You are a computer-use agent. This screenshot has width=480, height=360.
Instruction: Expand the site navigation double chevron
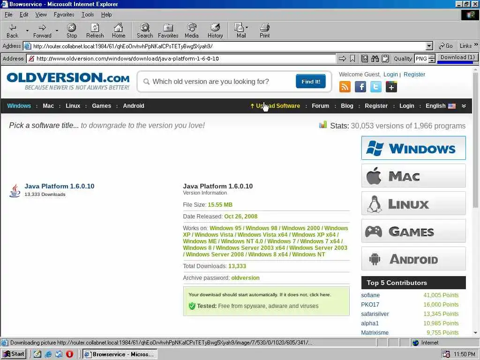[464, 106]
